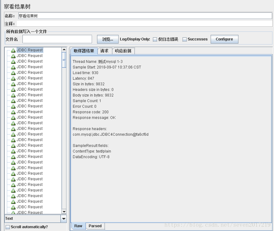Click the Text combo box field
The image size is (274, 231).
(33, 219)
